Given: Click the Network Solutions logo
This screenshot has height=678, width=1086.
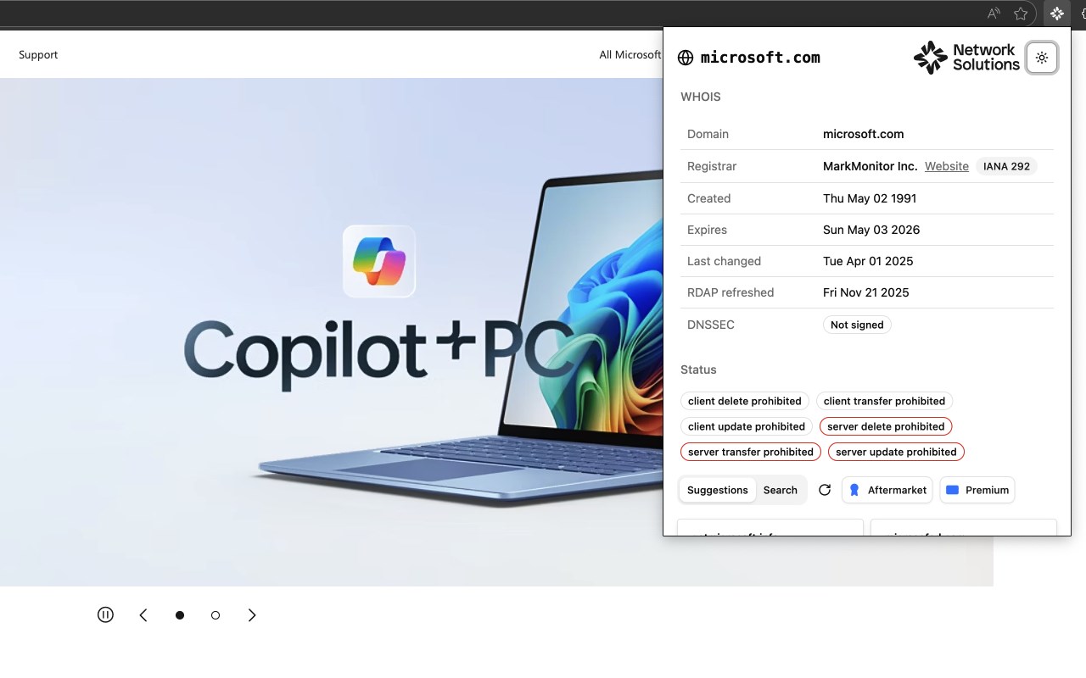Looking at the screenshot, I should 966,58.
